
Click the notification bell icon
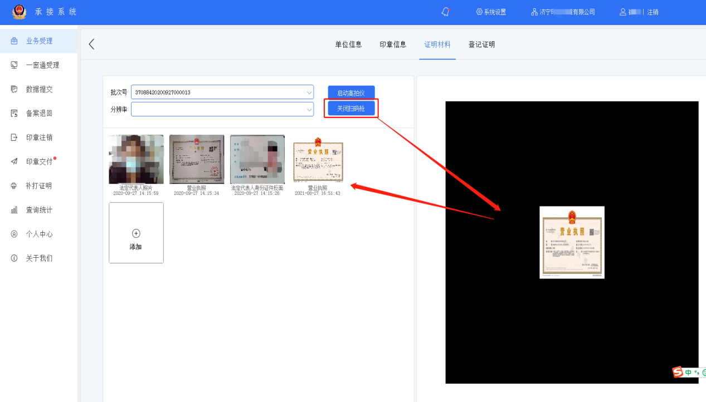[x=445, y=12]
